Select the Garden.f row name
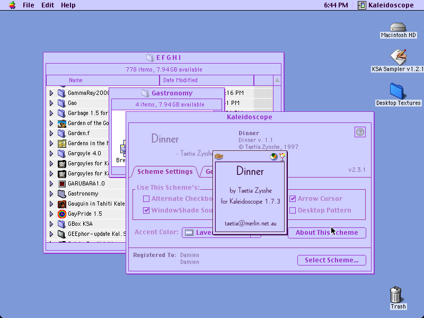The width and height of the screenshot is (424, 318). (78, 134)
